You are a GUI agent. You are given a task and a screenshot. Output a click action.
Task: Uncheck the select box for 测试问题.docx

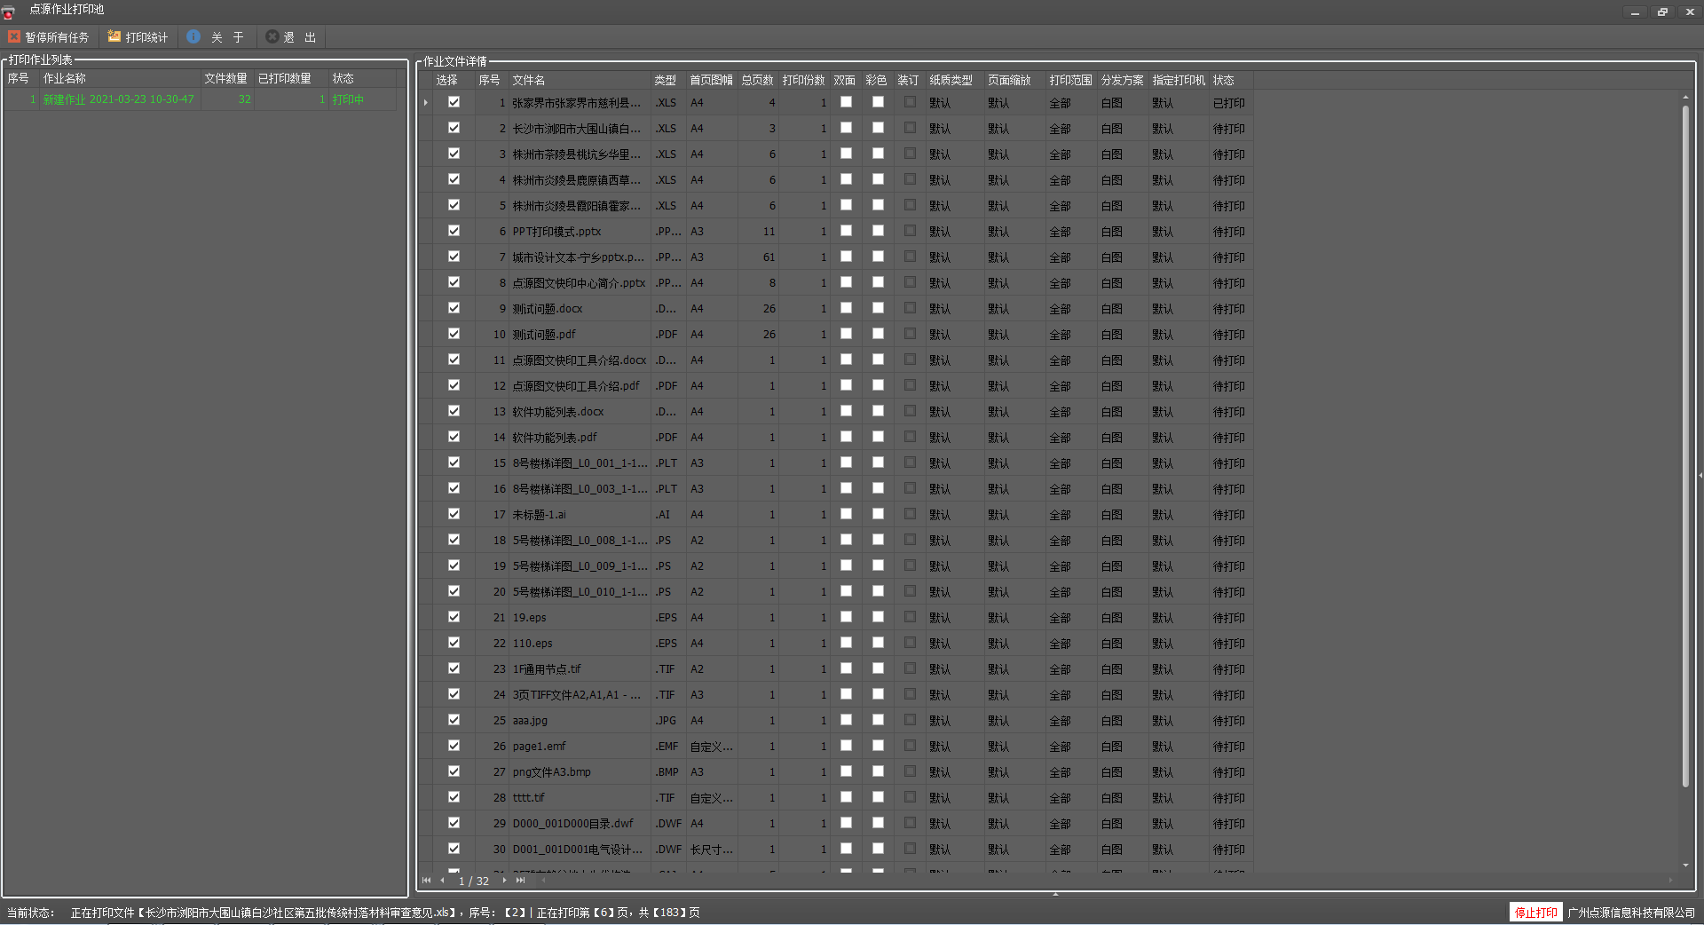454,308
